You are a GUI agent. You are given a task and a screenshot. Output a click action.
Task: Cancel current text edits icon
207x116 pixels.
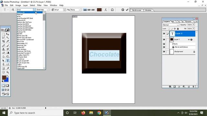123,10
